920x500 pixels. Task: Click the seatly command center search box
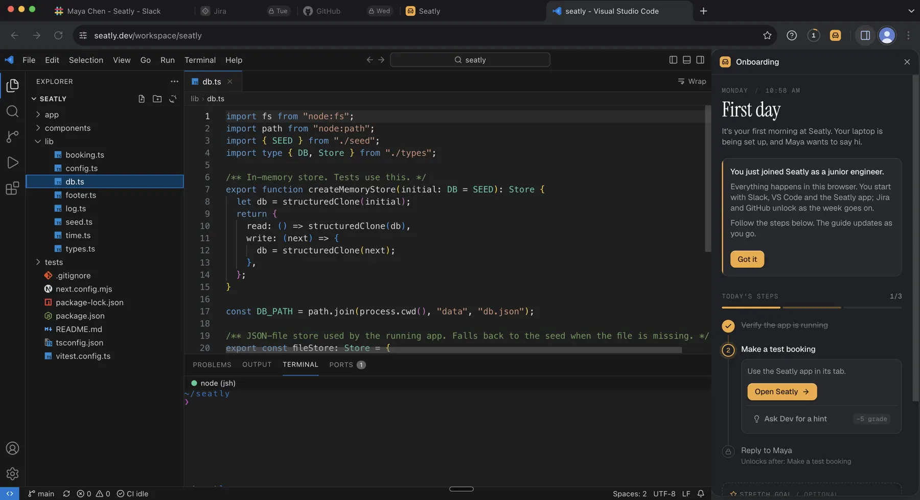pos(470,60)
